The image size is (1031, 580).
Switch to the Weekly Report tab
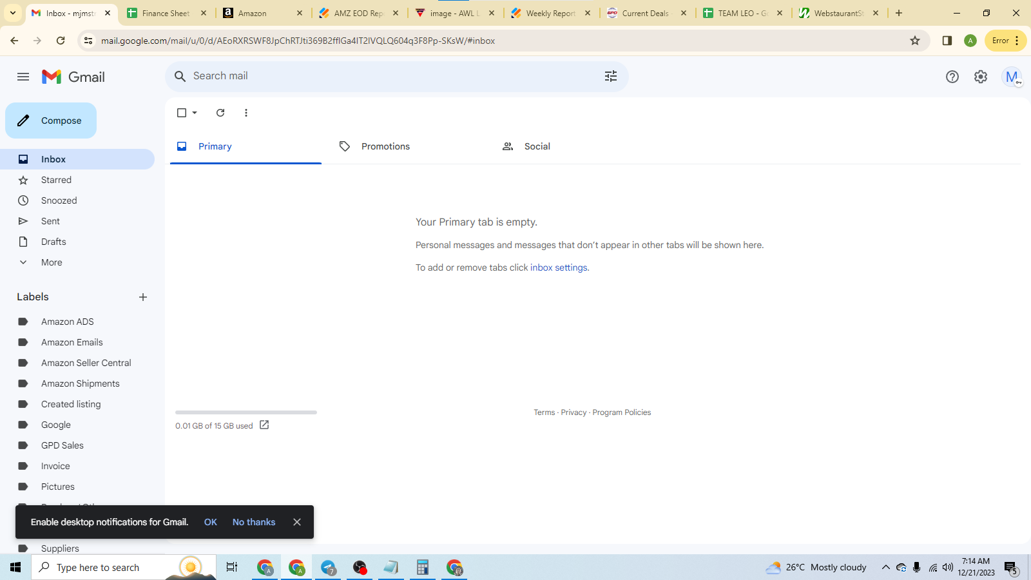click(549, 13)
